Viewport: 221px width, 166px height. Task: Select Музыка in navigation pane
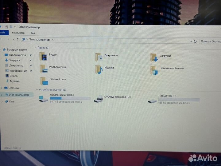[15, 81]
